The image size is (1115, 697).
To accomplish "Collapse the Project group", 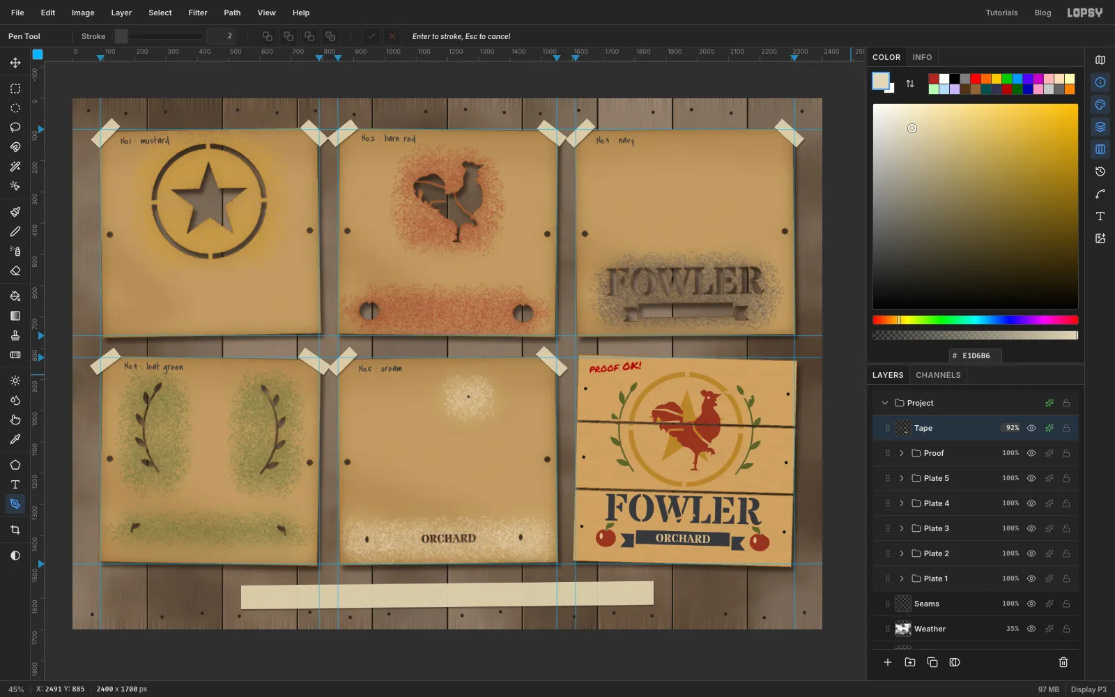I will (x=885, y=403).
